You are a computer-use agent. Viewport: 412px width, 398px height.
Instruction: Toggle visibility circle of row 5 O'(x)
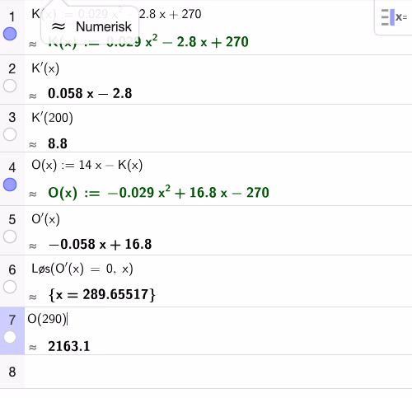pos(10,236)
